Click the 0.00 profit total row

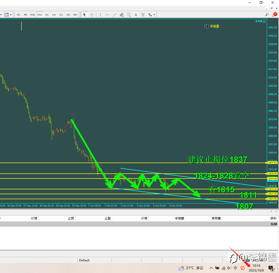[x=139, y=224]
